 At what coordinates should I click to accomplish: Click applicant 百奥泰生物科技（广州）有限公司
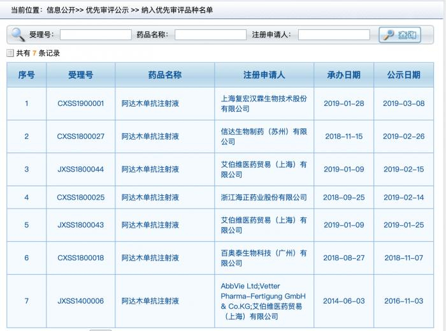coord(264,258)
